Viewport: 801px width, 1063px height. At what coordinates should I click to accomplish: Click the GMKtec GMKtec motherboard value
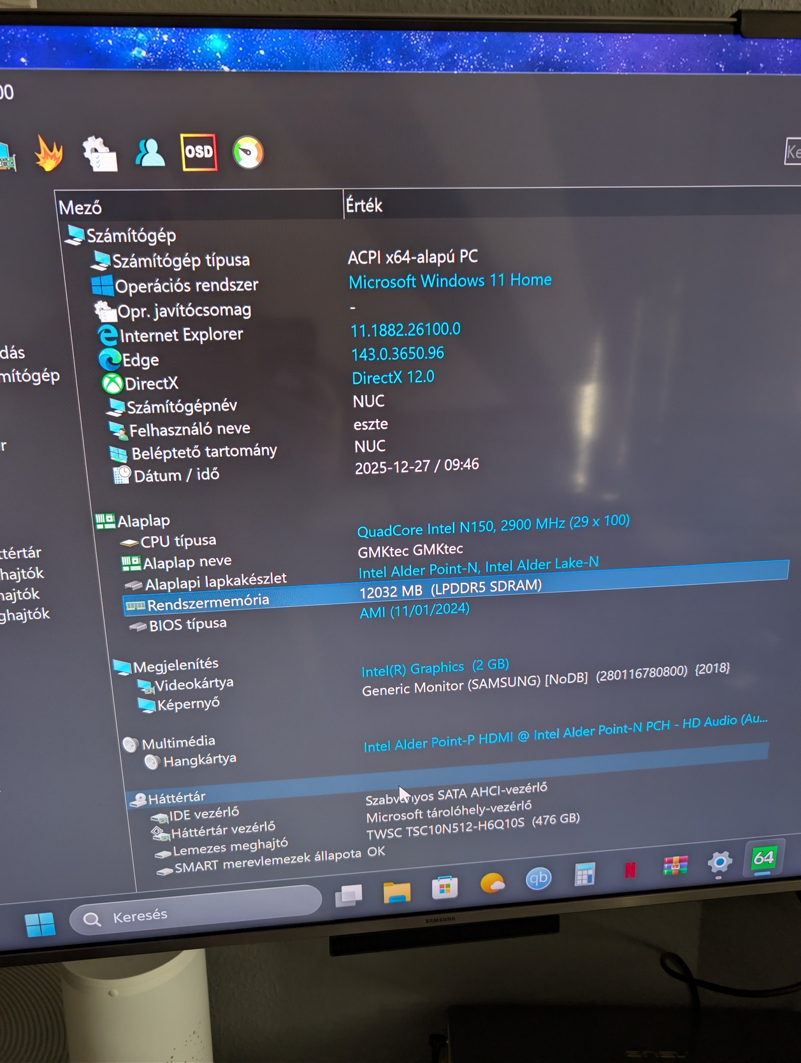tap(410, 550)
